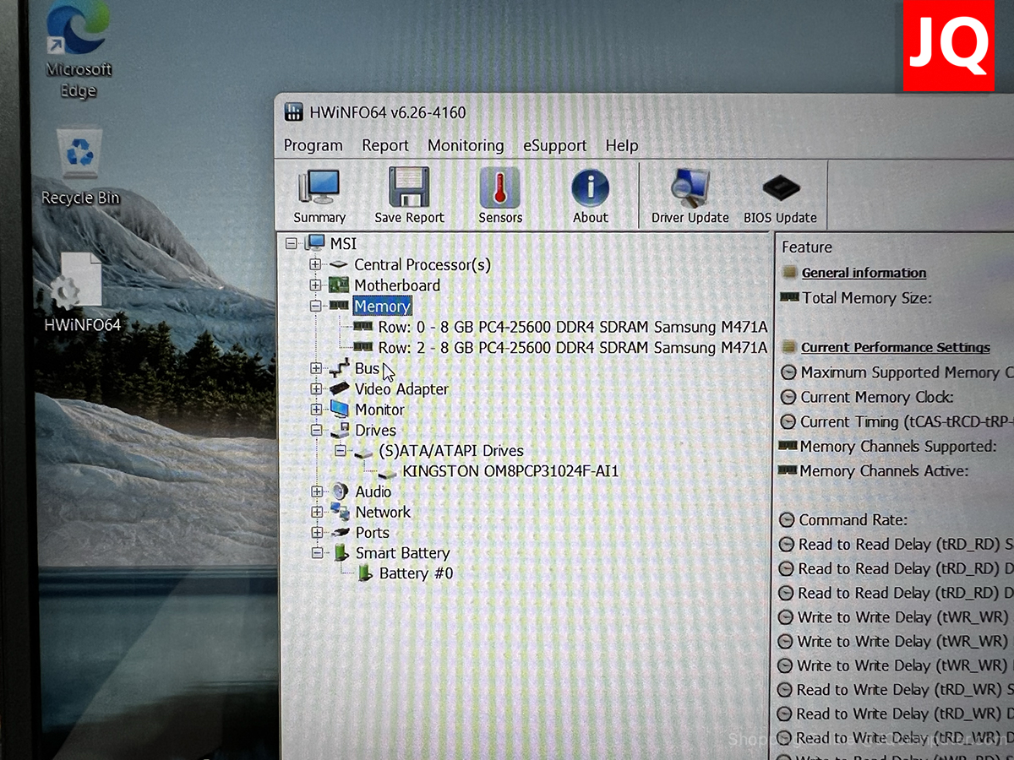Collapse the Memory tree node
This screenshot has height=760, width=1014.
point(315,306)
